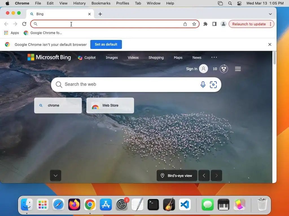This screenshot has width=289, height=216.
Task: Open the Profiles menu
Action: [122, 3]
